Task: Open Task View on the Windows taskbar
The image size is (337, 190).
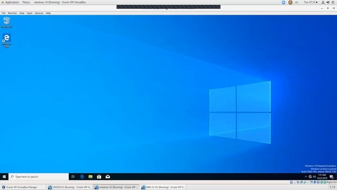Action: pos(73,177)
